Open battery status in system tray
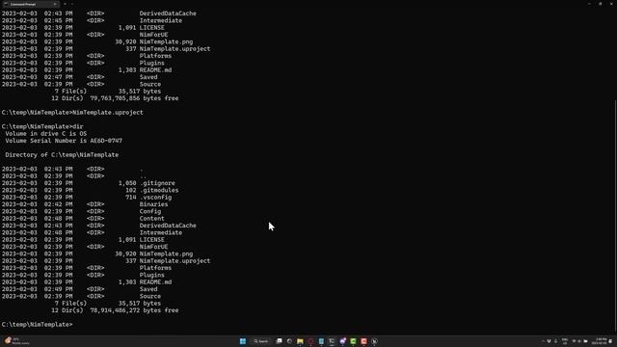 coord(585,341)
